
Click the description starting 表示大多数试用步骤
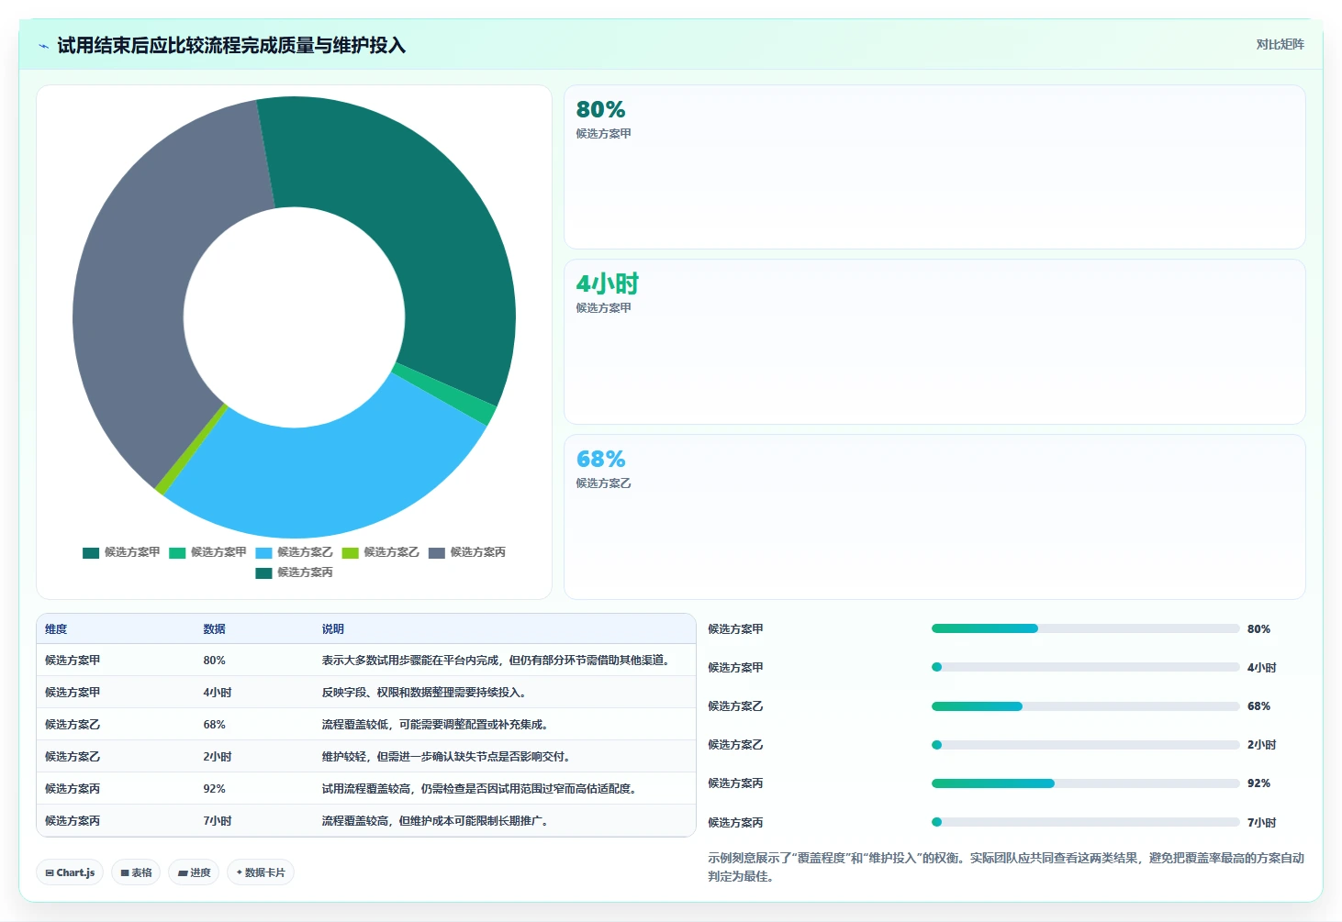(496, 661)
